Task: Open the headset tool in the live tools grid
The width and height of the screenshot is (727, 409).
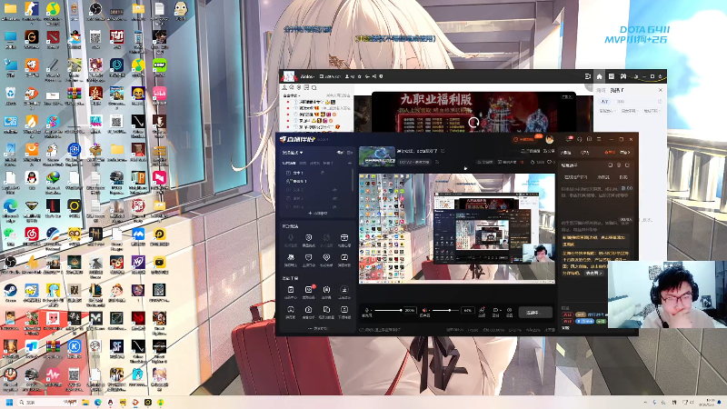Action: (x=291, y=312)
